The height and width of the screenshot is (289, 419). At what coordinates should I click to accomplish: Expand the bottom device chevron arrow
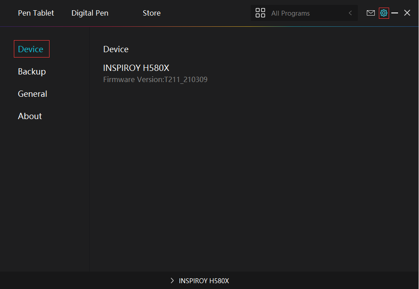(172, 281)
